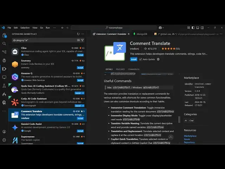The height and width of the screenshot is (169, 225).
Task: Open Extensions panel more actions menu
Action: [83, 34]
